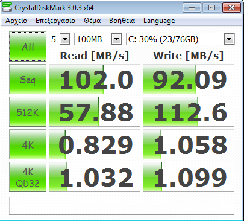Image resolution: width=244 pixels, height=221 pixels.
Task: Click the Seq write result 92.09
Action: pyautogui.click(x=189, y=79)
